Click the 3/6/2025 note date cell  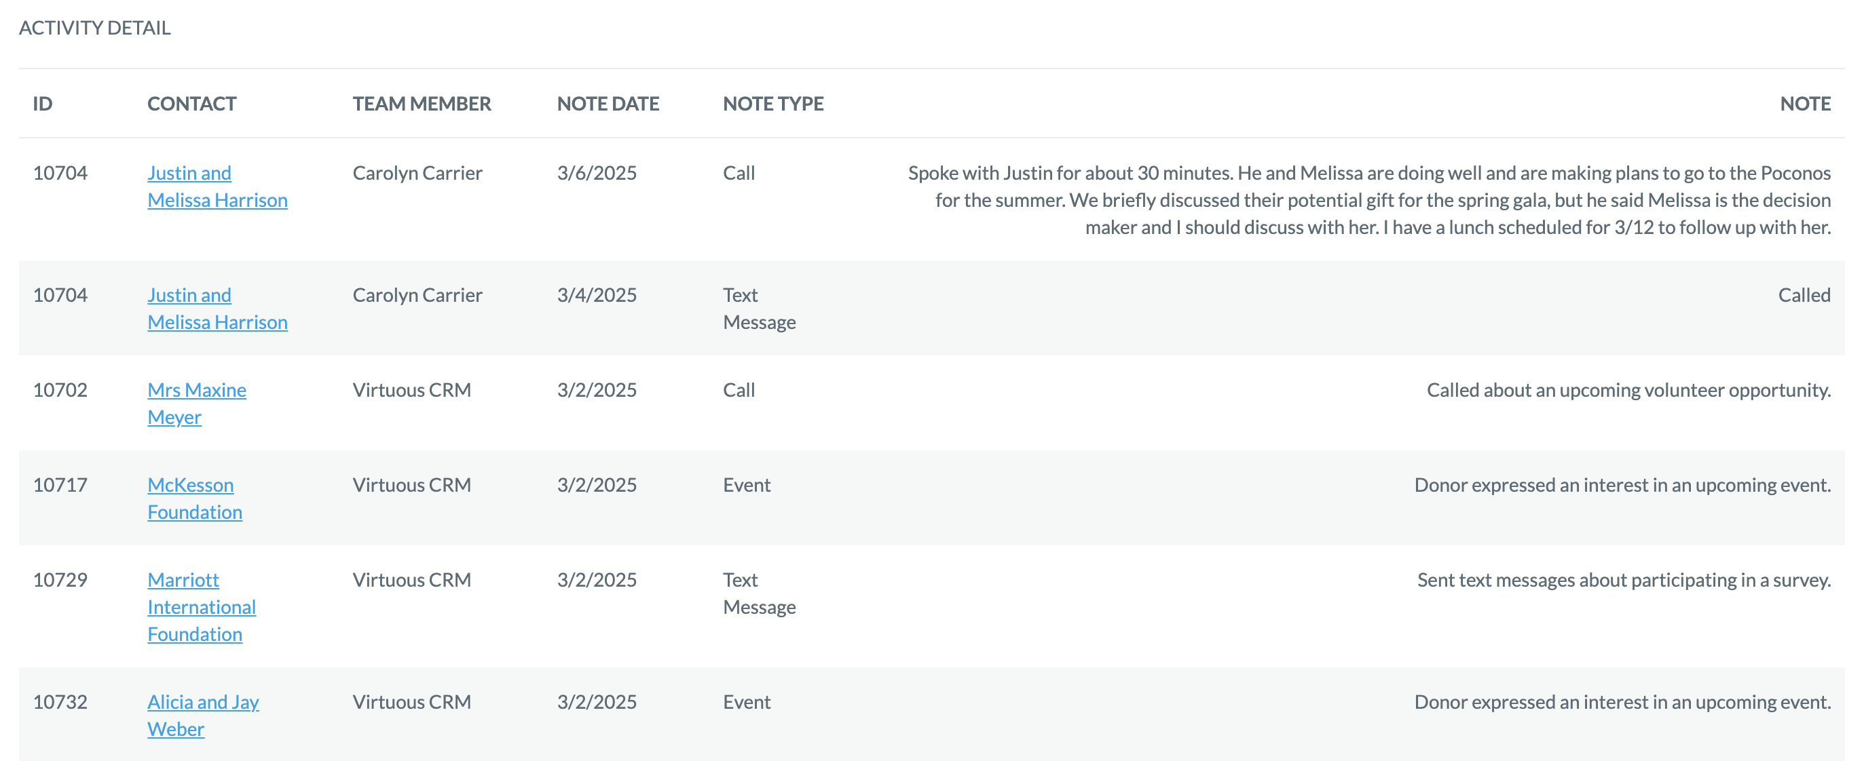(x=597, y=174)
